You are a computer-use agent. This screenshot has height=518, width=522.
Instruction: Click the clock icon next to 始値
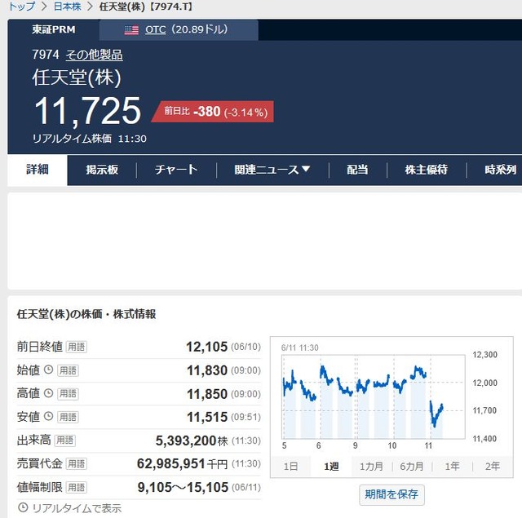click(x=49, y=370)
